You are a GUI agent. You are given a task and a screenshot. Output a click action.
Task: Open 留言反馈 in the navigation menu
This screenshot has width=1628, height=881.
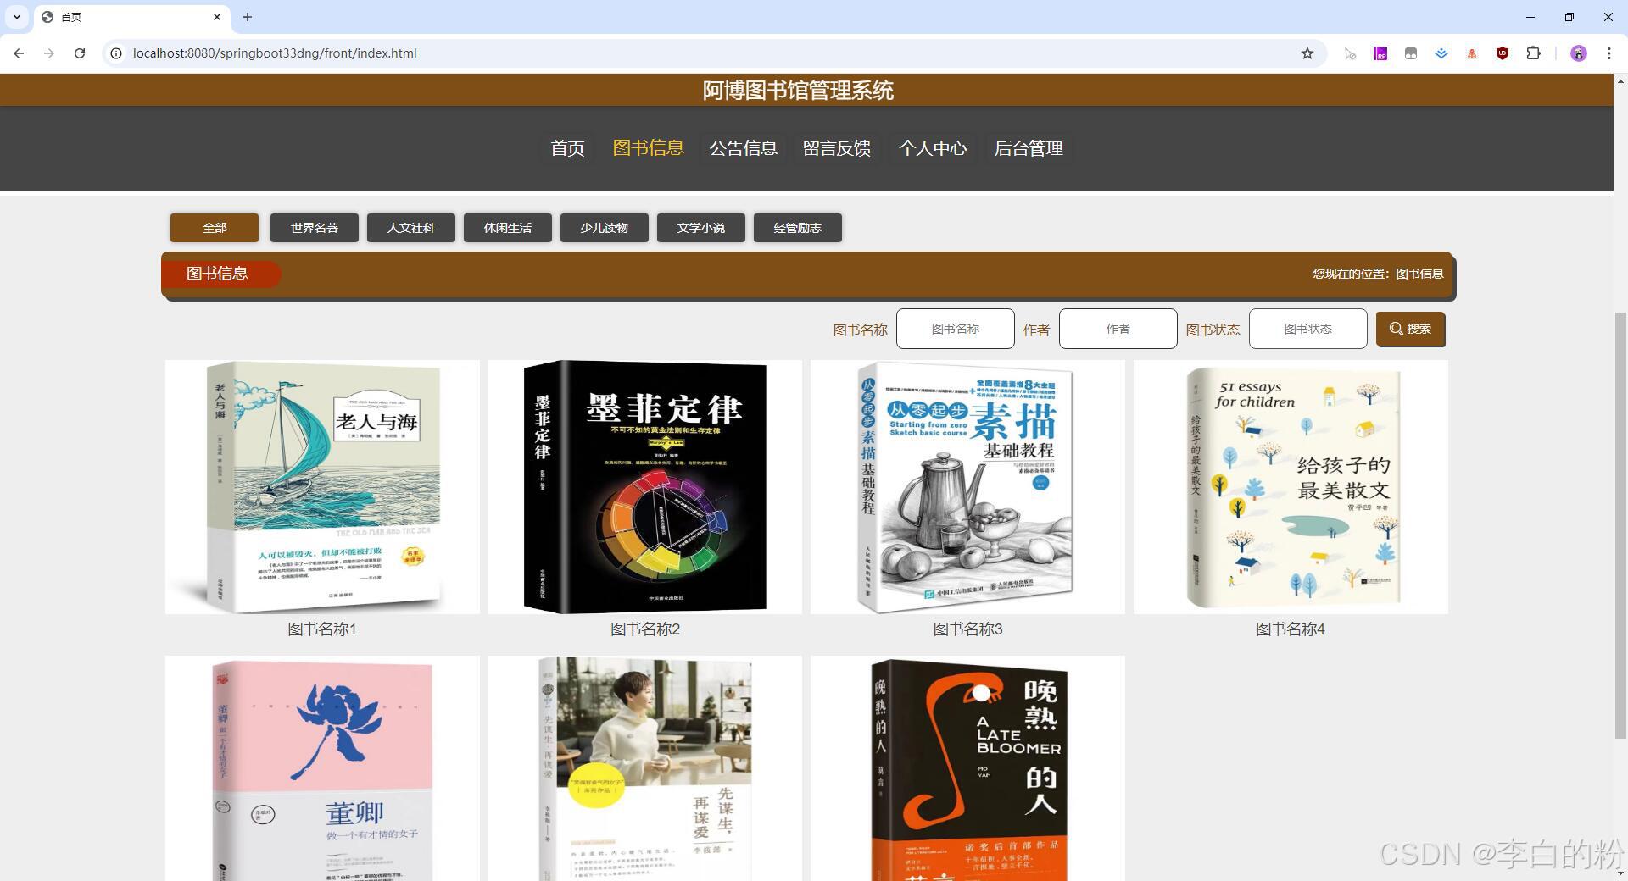click(x=837, y=148)
